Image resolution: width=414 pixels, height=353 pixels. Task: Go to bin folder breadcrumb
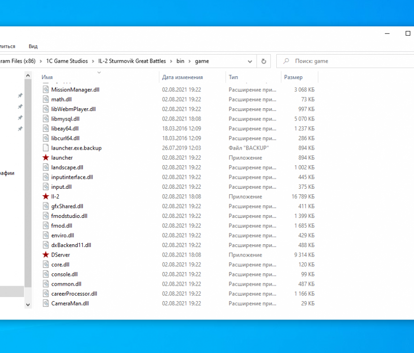click(180, 61)
